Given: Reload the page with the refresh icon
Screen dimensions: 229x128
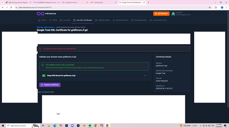Looking at the screenshot, I should tap(11, 8).
